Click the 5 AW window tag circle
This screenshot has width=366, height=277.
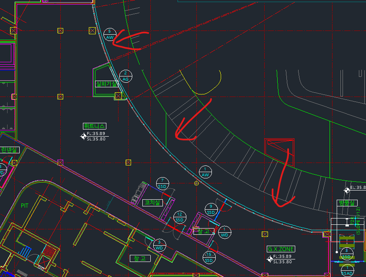pos(110,34)
